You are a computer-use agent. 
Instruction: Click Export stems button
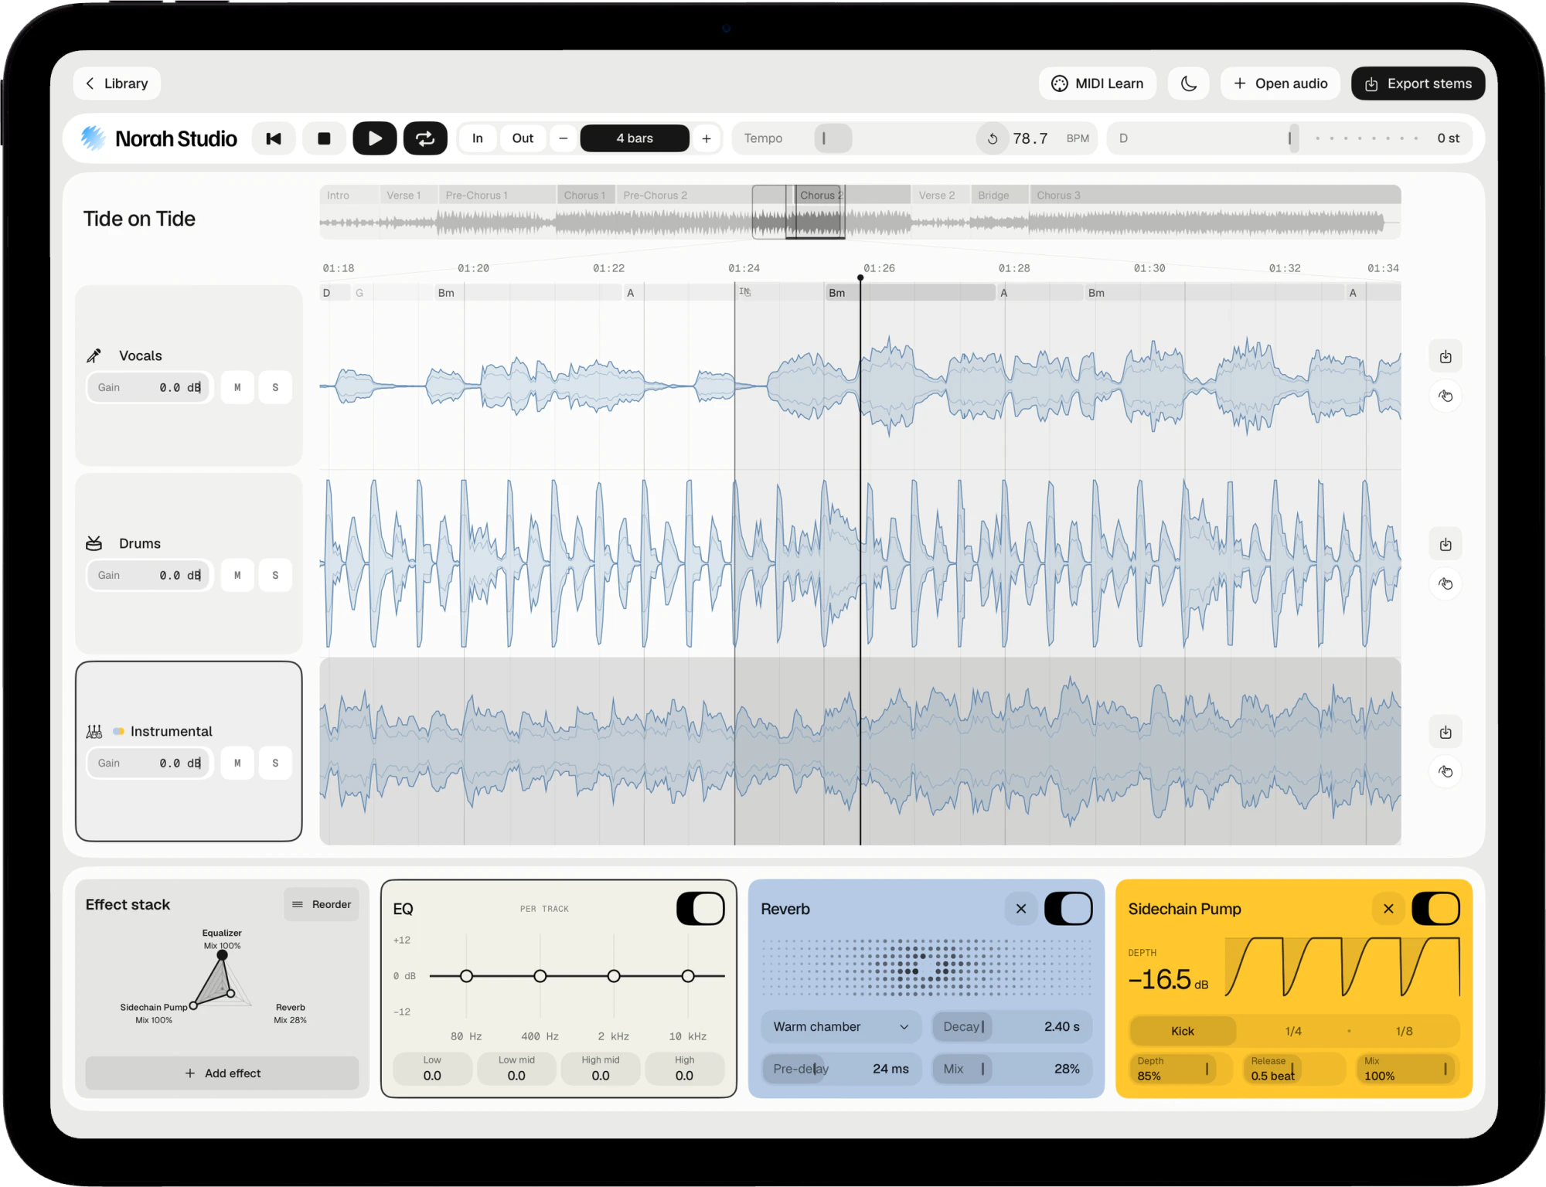click(1418, 83)
